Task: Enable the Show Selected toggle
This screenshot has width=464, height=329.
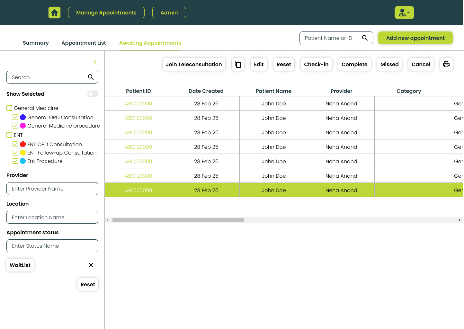Action: [x=93, y=94]
